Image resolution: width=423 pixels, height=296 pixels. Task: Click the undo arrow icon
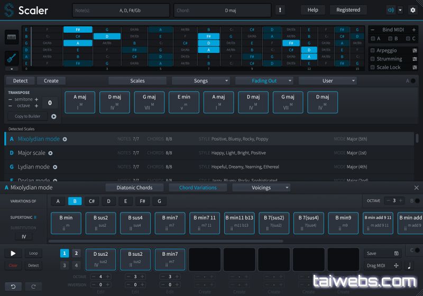coord(13,286)
